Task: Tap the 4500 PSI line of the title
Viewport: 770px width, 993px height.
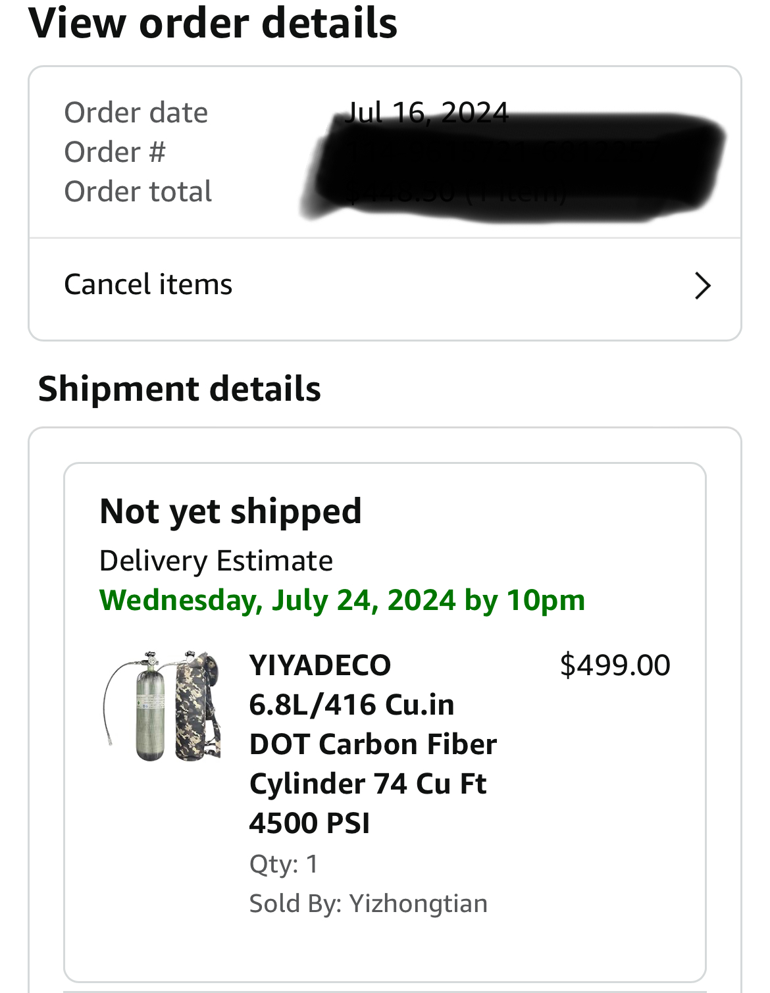Action: coord(309,823)
